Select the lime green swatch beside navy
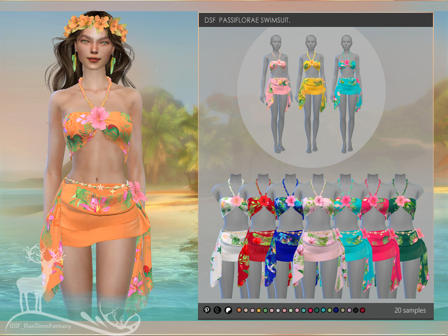This screenshot has width=448, height=336. tap(330, 310)
